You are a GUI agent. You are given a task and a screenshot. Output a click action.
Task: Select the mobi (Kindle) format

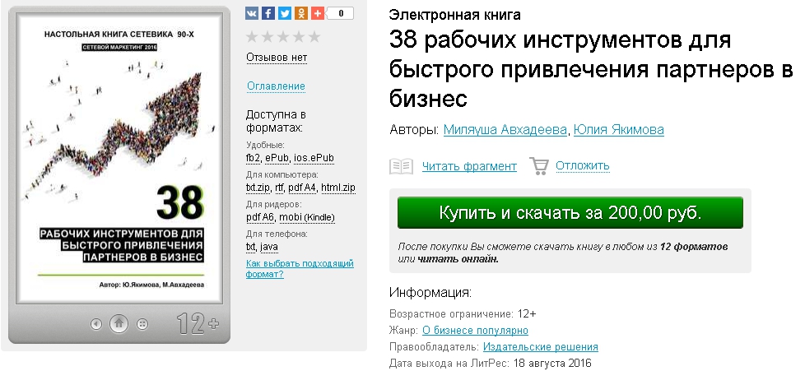click(x=307, y=217)
